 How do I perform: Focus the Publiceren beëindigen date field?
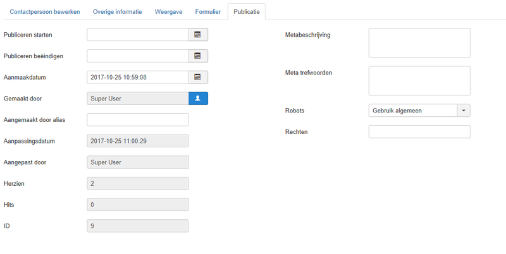pos(138,56)
